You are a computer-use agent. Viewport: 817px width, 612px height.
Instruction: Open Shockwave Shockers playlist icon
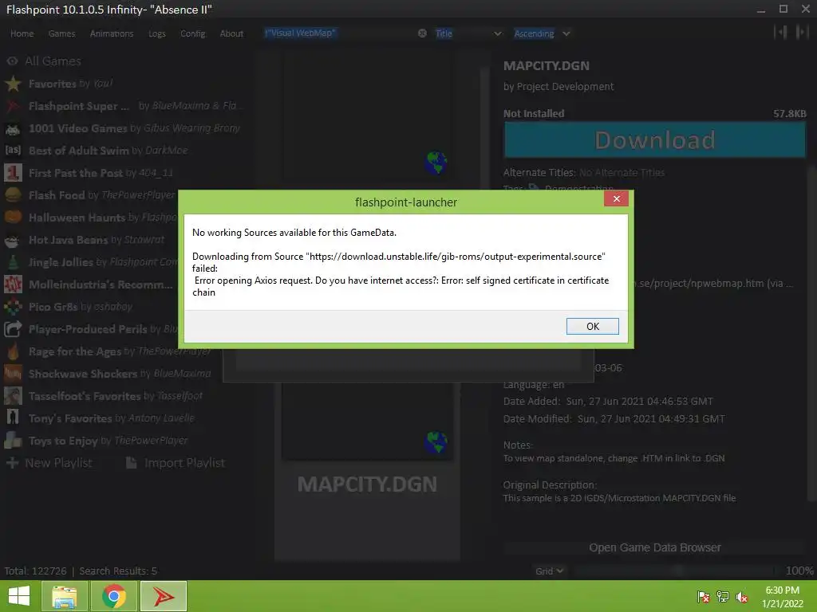tap(13, 374)
